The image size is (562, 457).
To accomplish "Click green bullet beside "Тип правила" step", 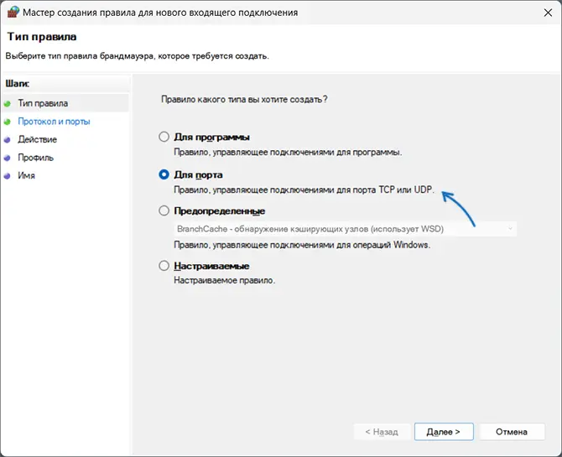I will (x=8, y=103).
